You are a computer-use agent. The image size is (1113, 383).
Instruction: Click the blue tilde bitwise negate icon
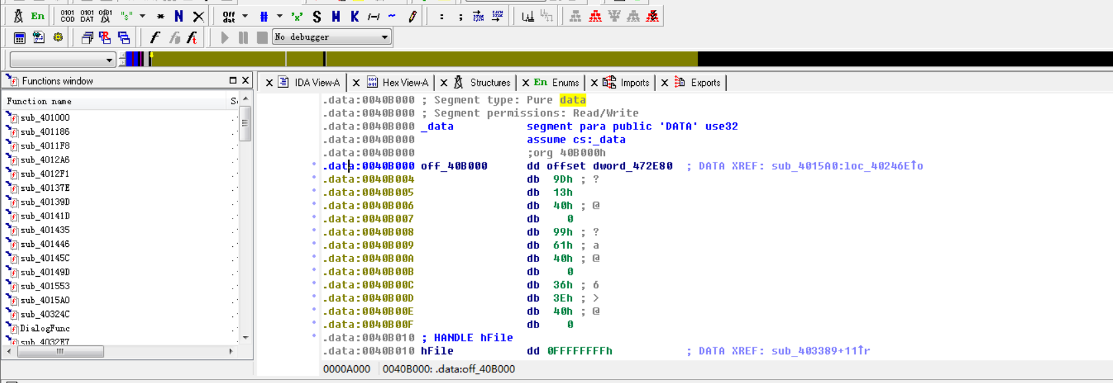[392, 16]
